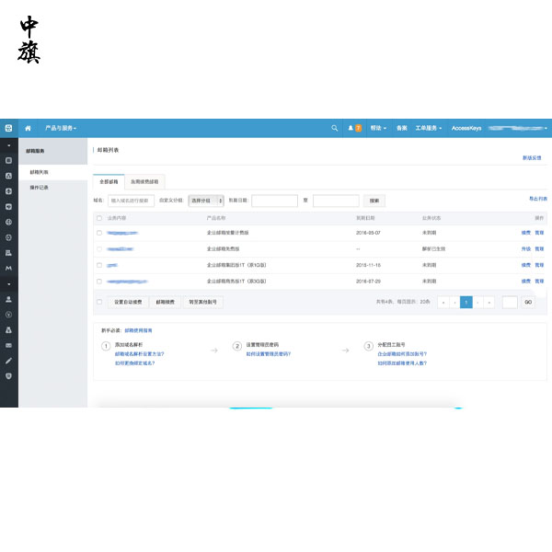Toggle the select-all checkbox in table header
The image size is (552, 552).
click(x=99, y=218)
